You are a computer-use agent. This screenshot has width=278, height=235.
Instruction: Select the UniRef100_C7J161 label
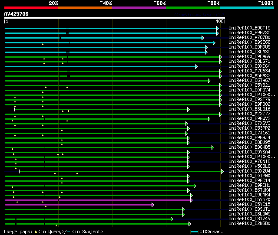(249, 133)
